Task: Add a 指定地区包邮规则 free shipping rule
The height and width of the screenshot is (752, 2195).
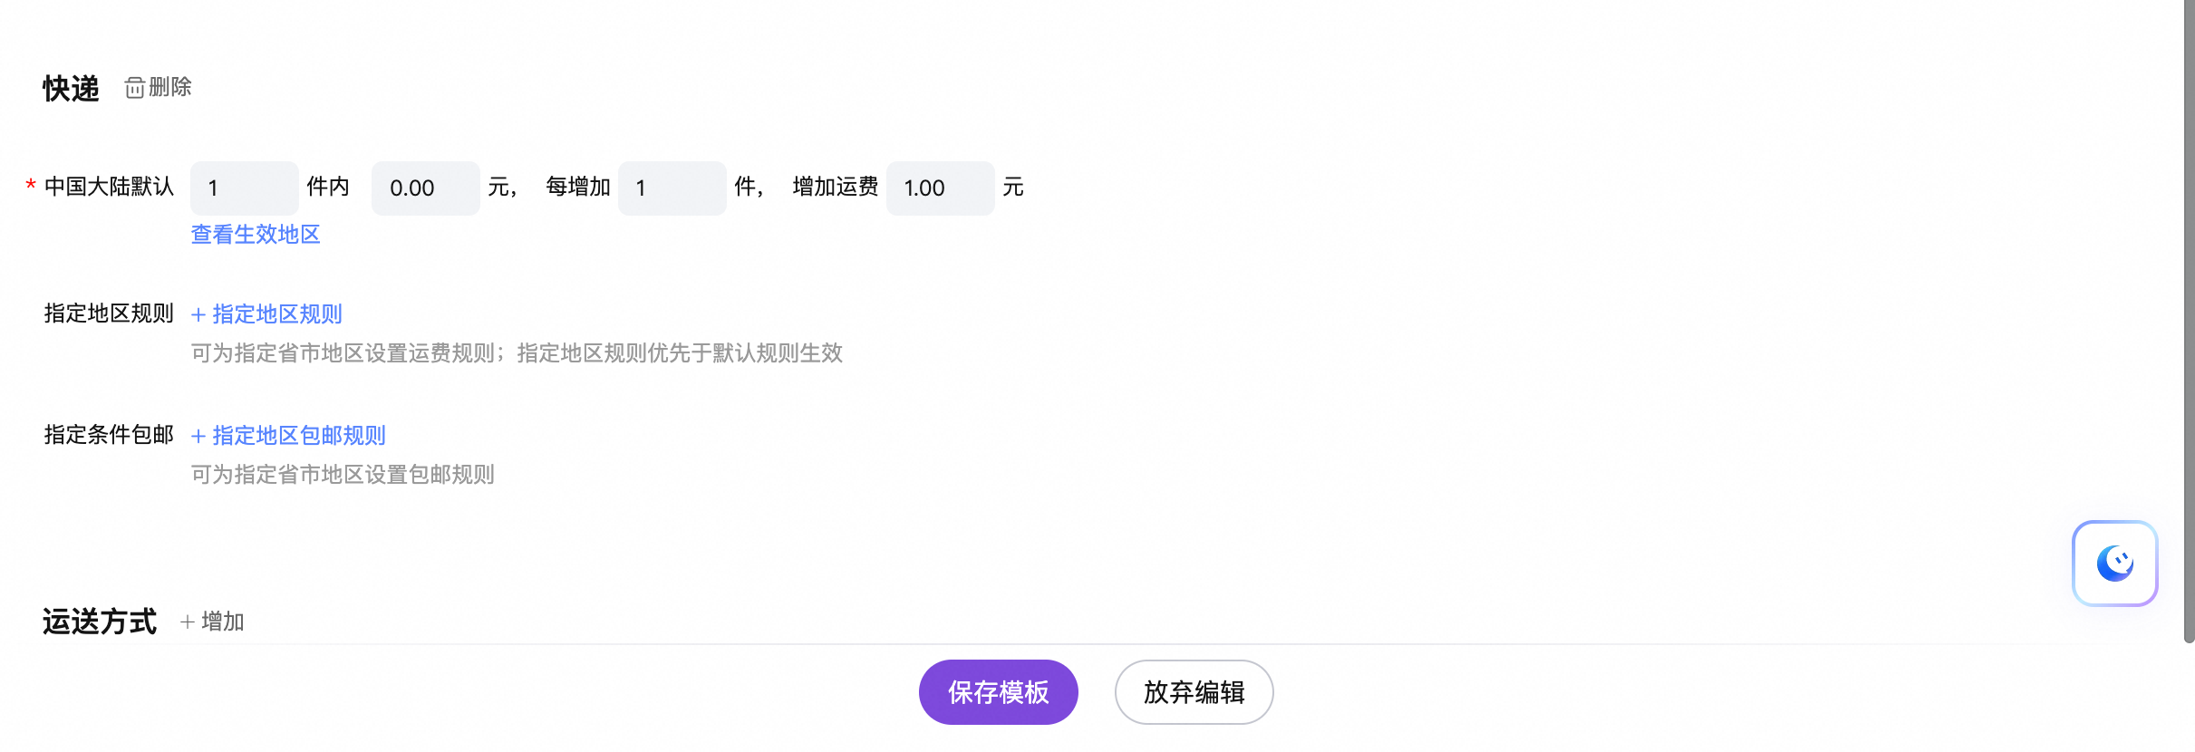Action: coord(298,436)
